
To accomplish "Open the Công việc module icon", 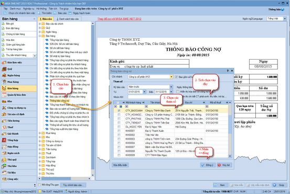I will tap(4, 179).
